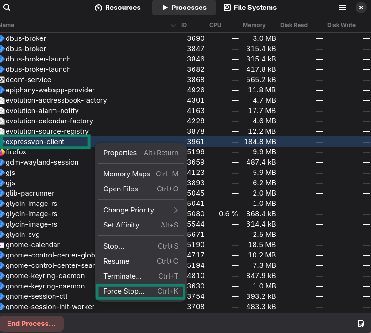The image size is (371, 333).
Task: Sort by the Disk Write column header
Action: [341, 25]
